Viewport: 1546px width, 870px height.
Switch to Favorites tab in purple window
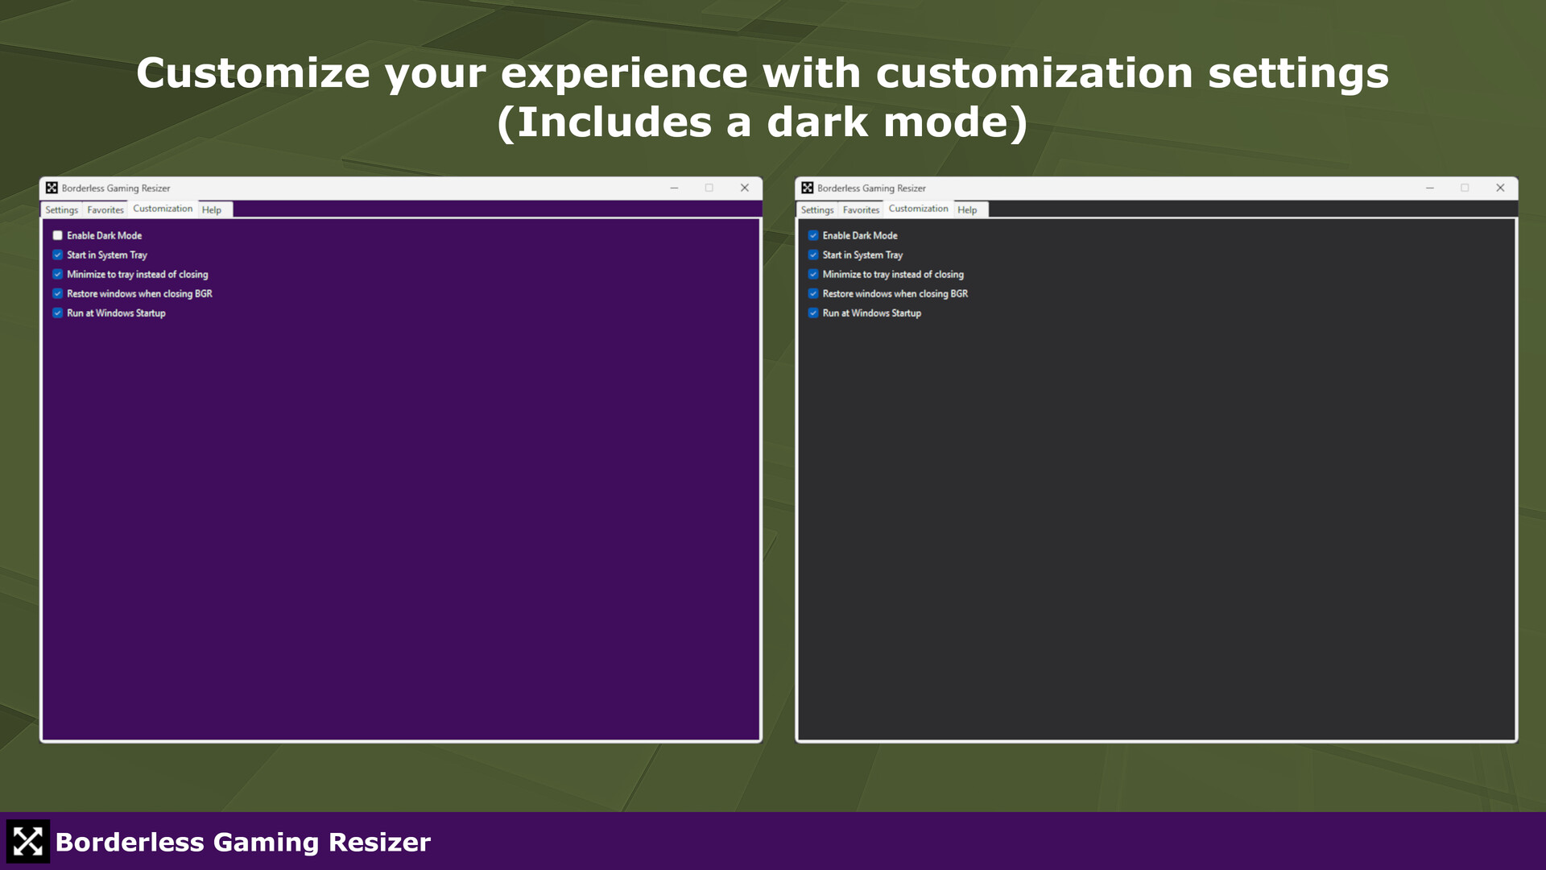tap(105, 209)
